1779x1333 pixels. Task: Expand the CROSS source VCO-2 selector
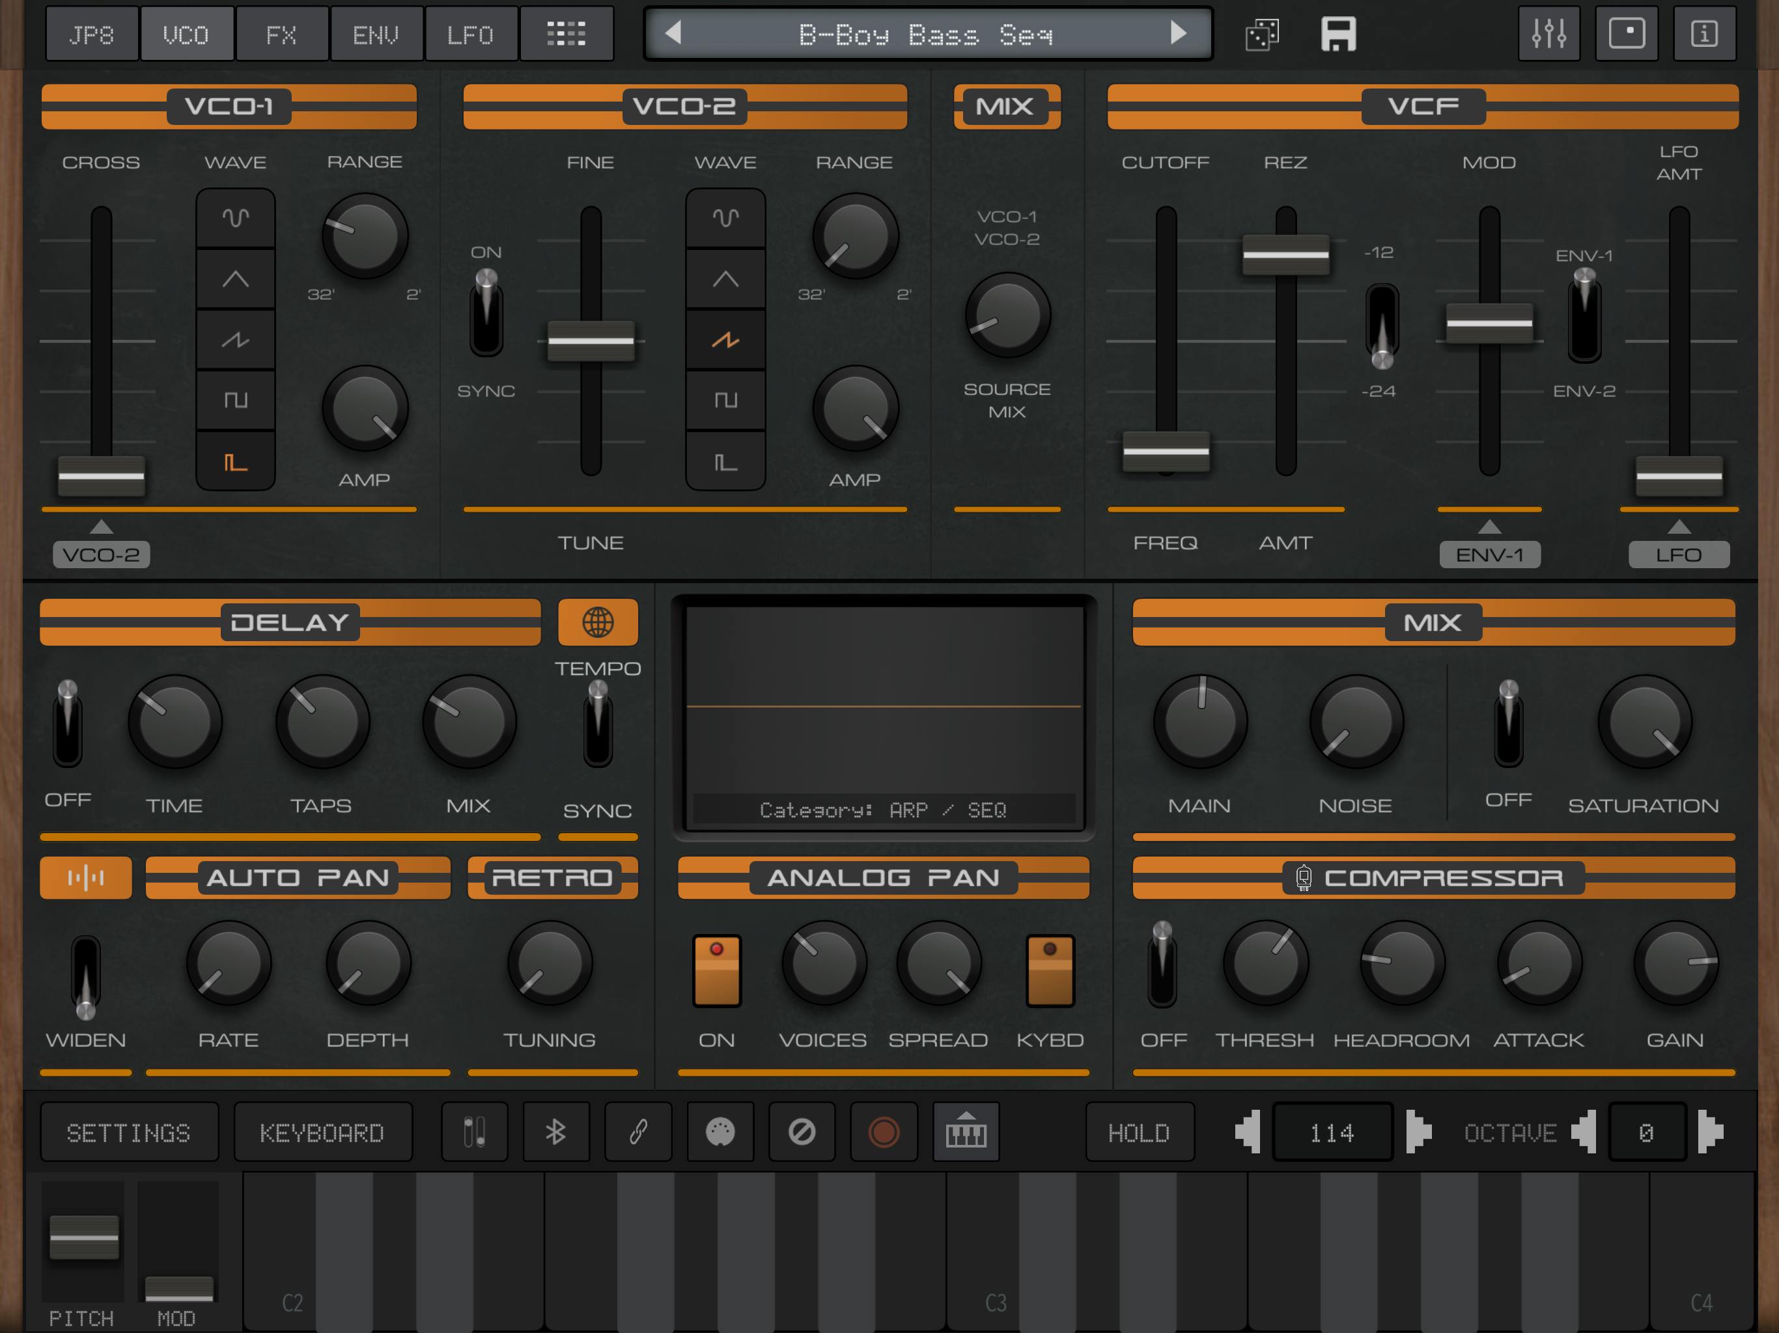tap(102, 554)
